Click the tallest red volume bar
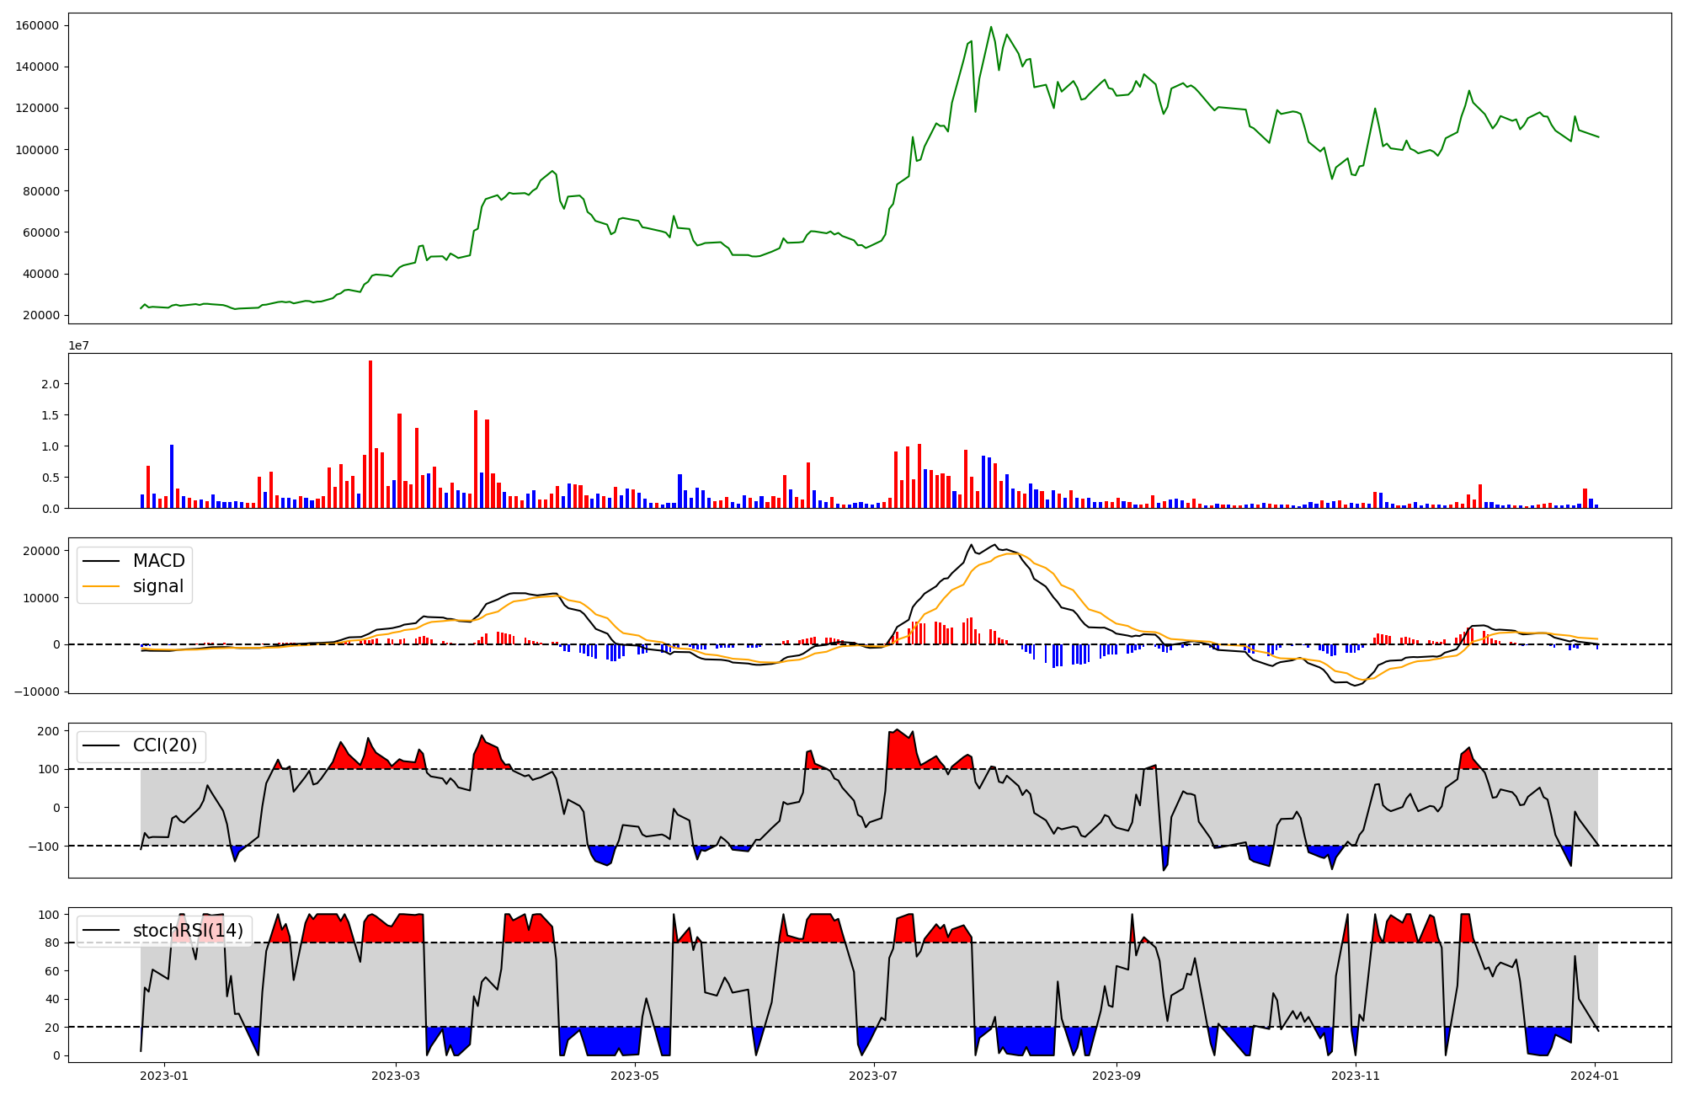The width and height of the screenshot is (1684, 1095). (x=370, y=434)
